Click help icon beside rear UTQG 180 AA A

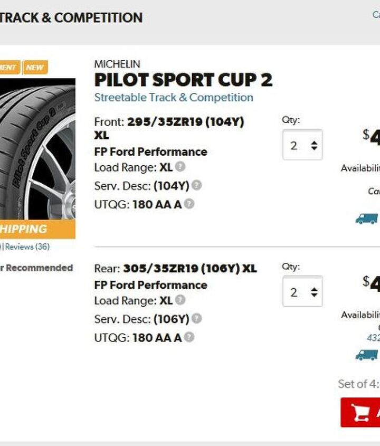pyautogui.click(x=189, y=337)
